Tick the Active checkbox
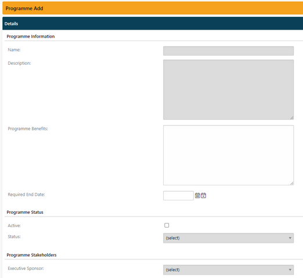Viewport: 303px width, 278px height. (167, 225)
